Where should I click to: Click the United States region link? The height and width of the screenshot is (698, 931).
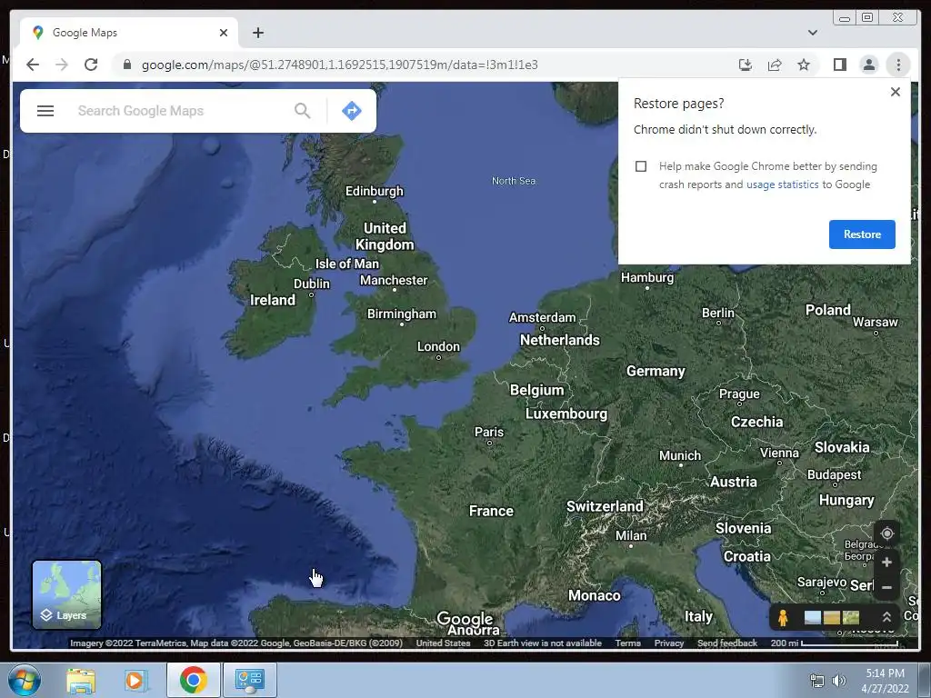pyautogui.click(x=443, y=643)
